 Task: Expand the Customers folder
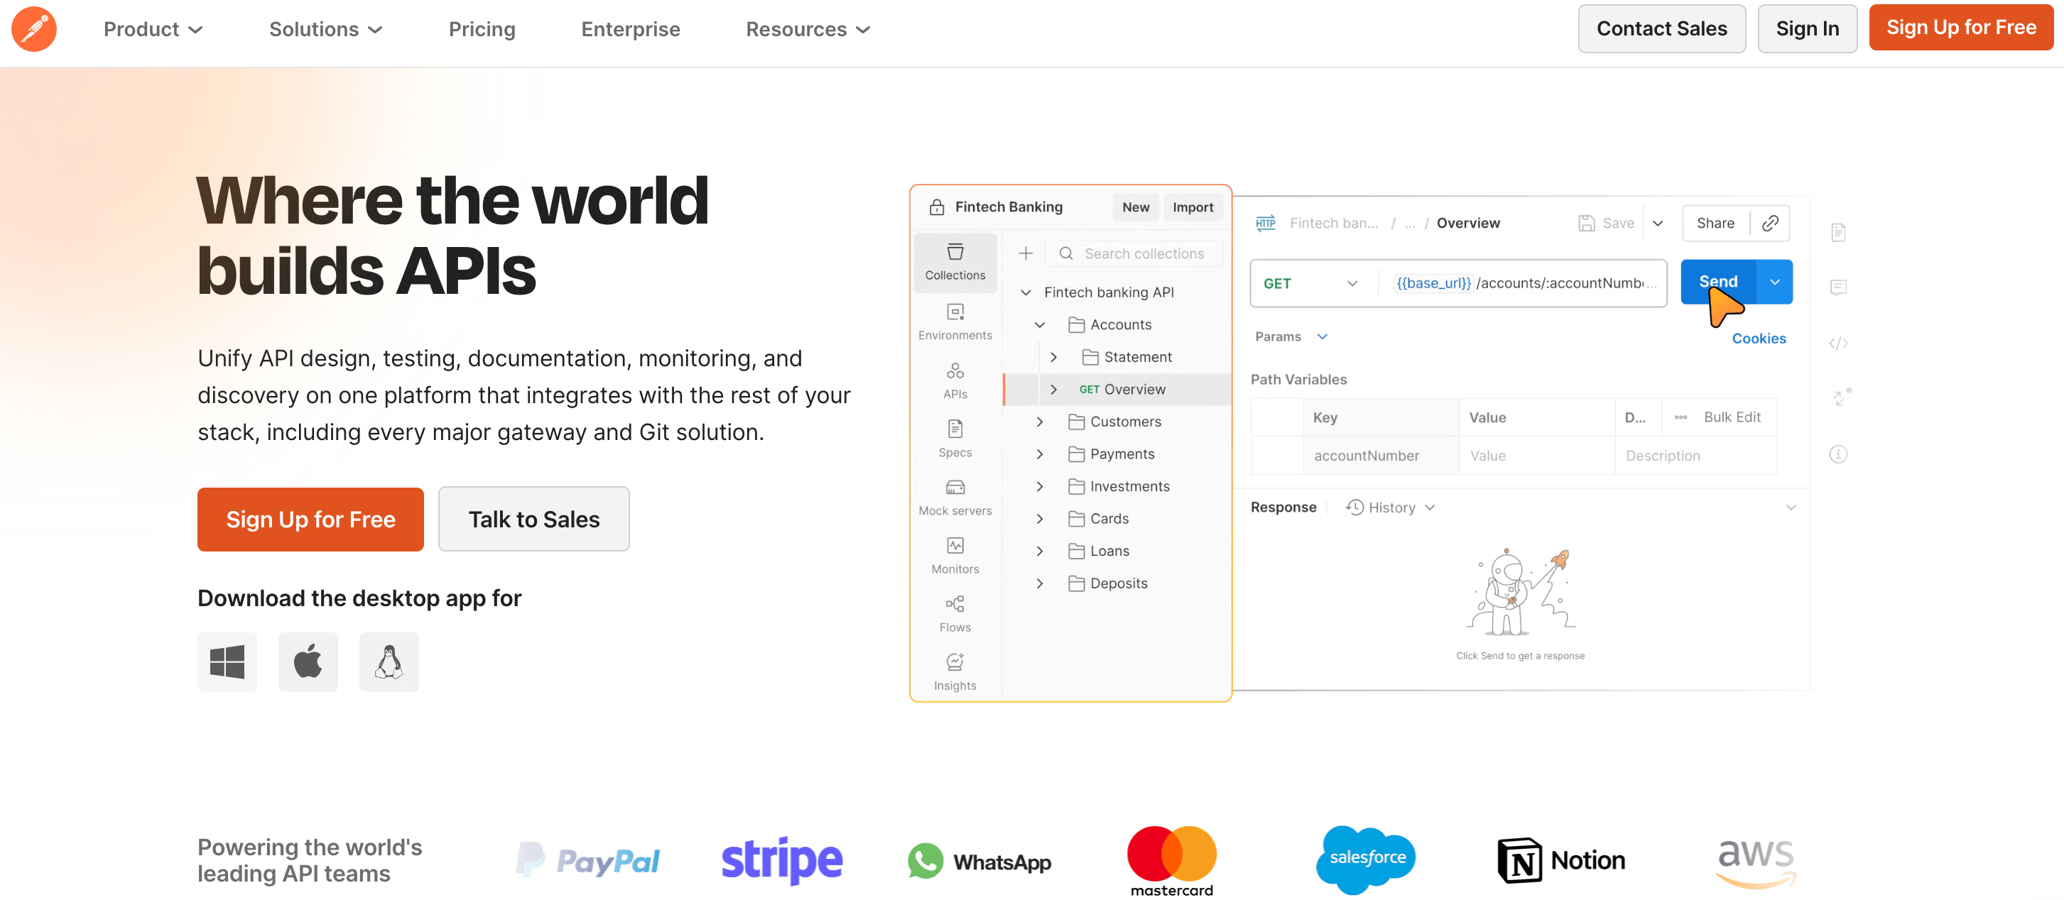pyautogui.click(x=1040, y=422)
